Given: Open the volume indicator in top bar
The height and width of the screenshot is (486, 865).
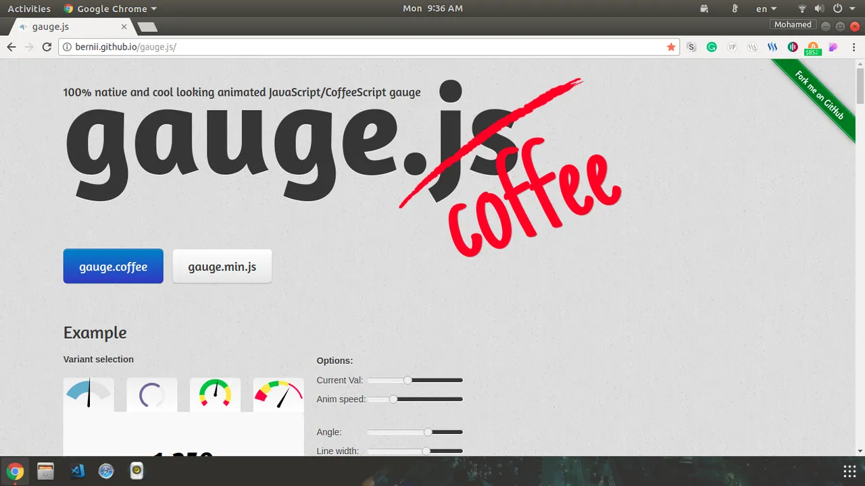Looking at the screenshot, I should click(819, 9).
